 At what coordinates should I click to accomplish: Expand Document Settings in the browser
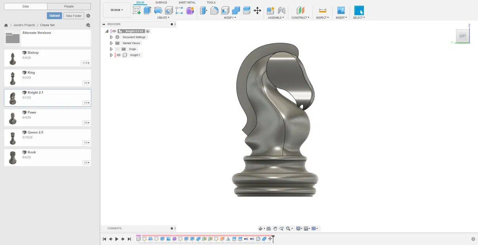tap(111, 37)
